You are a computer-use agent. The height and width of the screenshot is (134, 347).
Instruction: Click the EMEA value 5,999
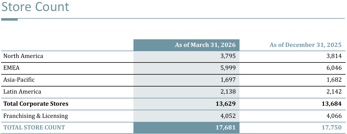click(x=228, y=68)
